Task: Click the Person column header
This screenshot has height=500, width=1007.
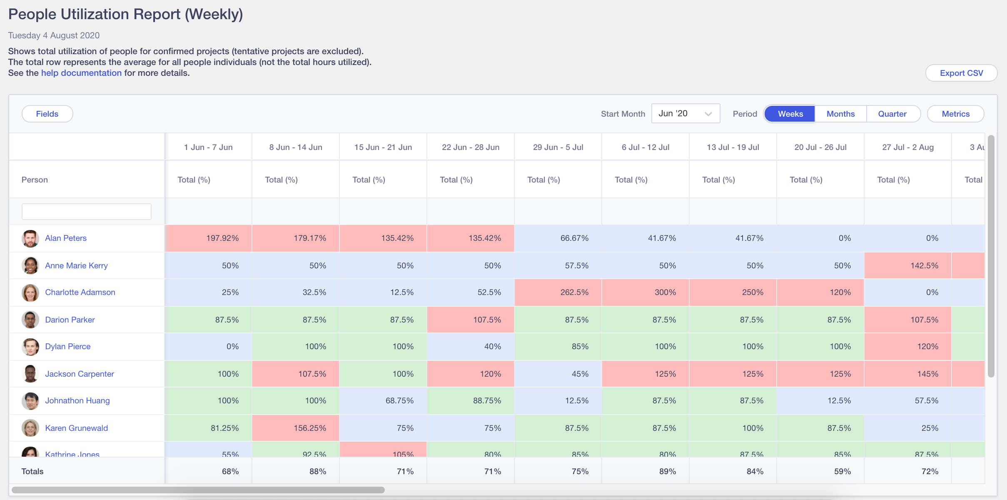Action: click(35, 180)
